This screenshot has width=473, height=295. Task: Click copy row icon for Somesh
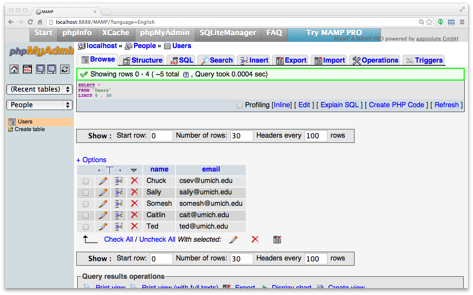(x=119, y=204)
